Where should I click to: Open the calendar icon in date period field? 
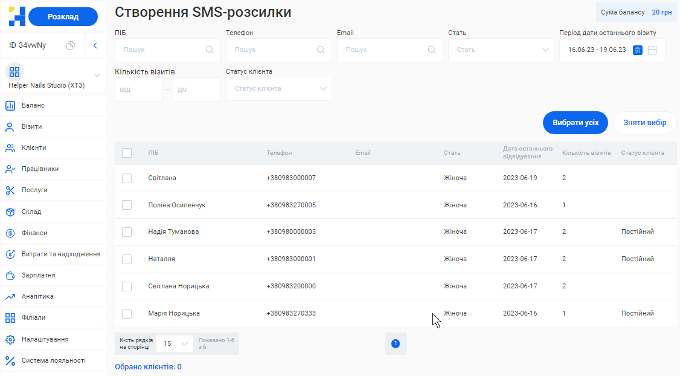click(x=652, y=50)
